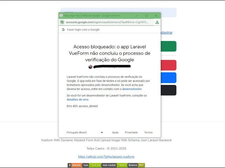The width and height of the screenshot is (225, 168).
Task: Click 'Tellys Castro - © 2023–2028' text
Action: click(106, 148)
